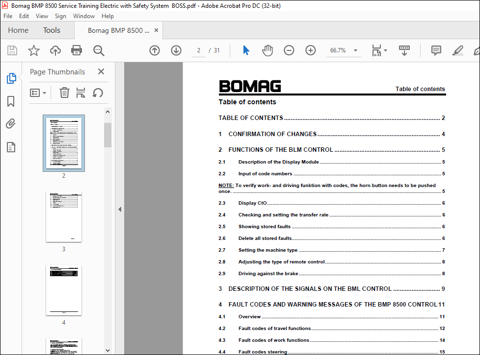
Task: Jump to Display CtO entry
Action: click(331, 203)
